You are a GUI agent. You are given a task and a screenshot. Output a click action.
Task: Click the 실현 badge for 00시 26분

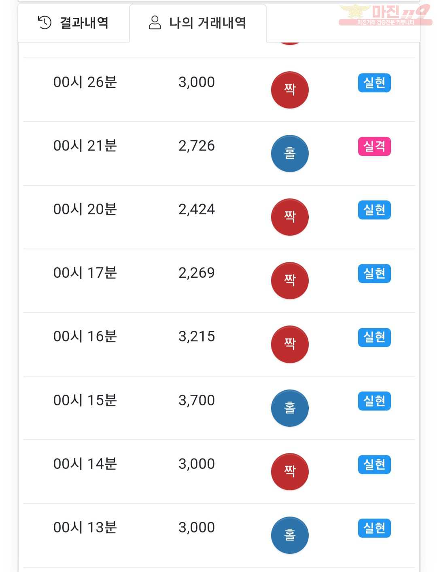[374, 83]
